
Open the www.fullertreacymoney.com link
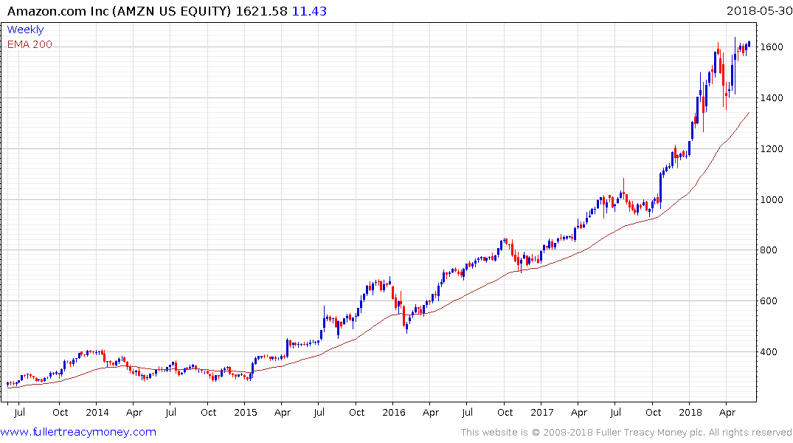coord(78,432)
